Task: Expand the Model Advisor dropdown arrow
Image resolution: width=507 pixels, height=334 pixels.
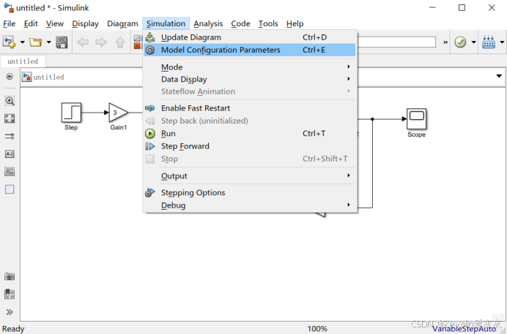Action: point(473,42)
